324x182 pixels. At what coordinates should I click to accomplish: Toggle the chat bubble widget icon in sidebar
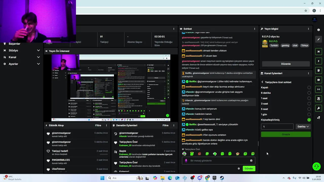point(318,80)
